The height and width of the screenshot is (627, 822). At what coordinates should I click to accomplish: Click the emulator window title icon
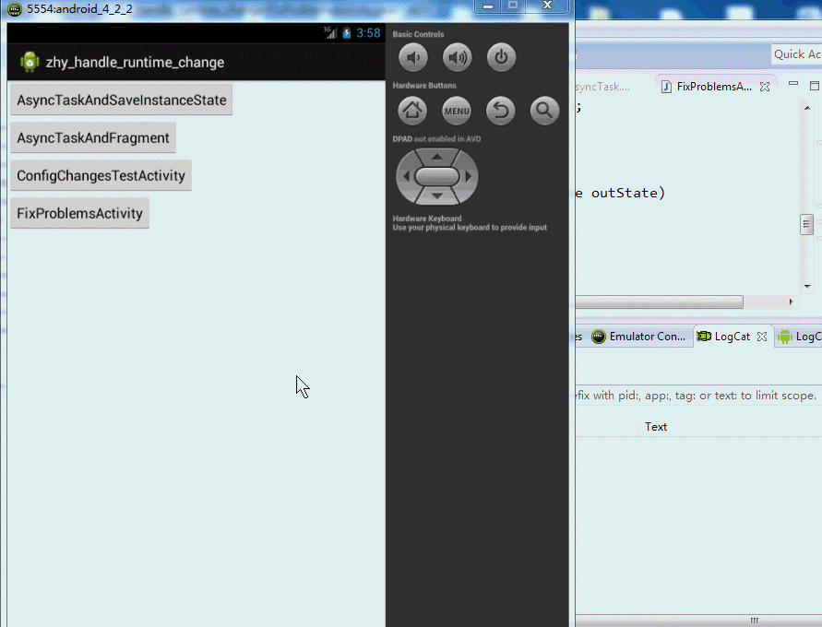15,9
